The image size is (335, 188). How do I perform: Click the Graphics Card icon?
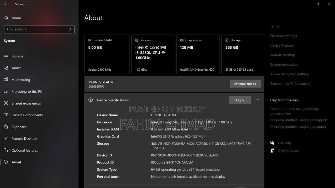pos(182,40)
